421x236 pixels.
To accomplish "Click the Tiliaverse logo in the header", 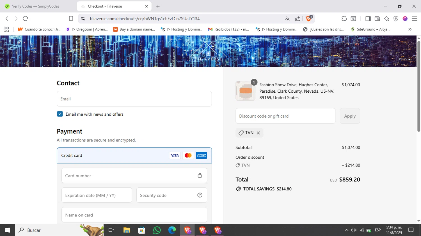I will [209, 52].
